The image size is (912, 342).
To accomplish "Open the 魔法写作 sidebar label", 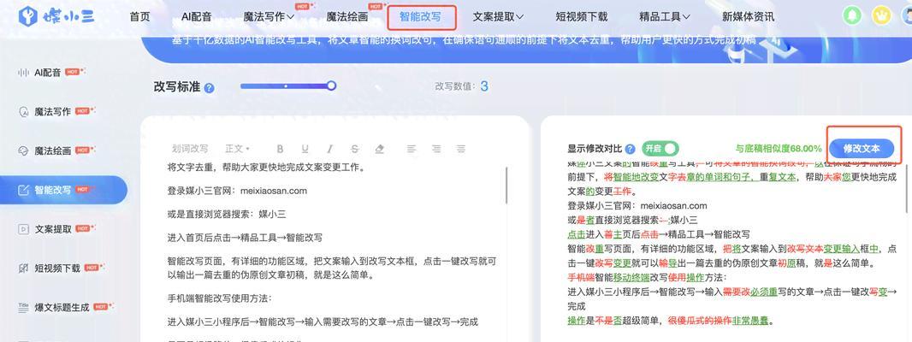I will [x=52, y=112].
